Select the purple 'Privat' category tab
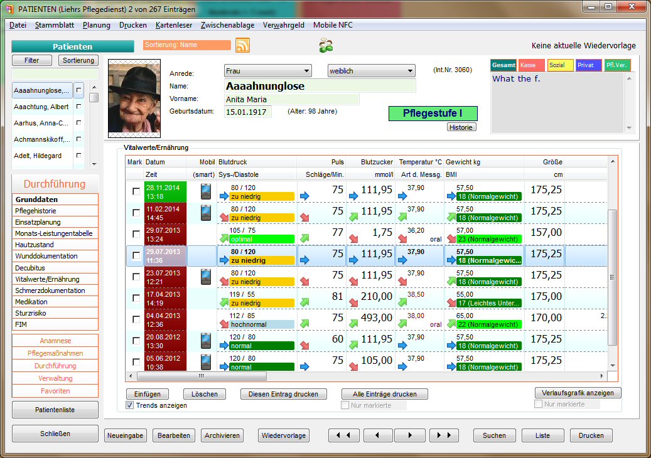This screenshot has height=458, width=651. 588,65
